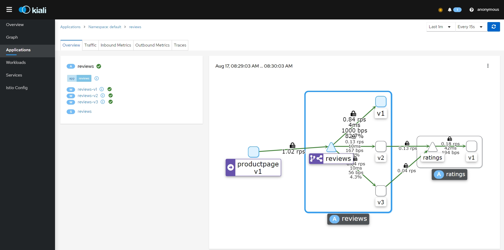Select the productpage v1 graph node
This screenshot has width=504, height=250.
pyautogui.click(x=253, y=152)
